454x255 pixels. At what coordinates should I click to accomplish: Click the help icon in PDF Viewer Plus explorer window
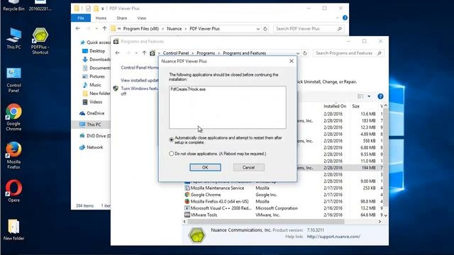pyautogui.click(x=345, y=18)
